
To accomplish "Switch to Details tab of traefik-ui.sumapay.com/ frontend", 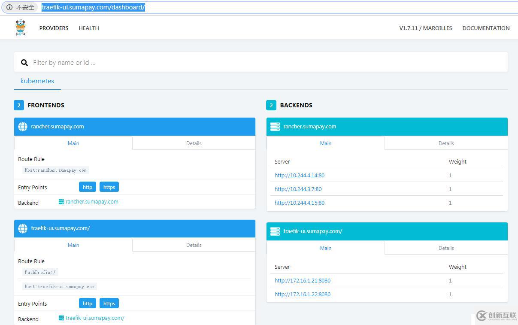I will 194,245.
